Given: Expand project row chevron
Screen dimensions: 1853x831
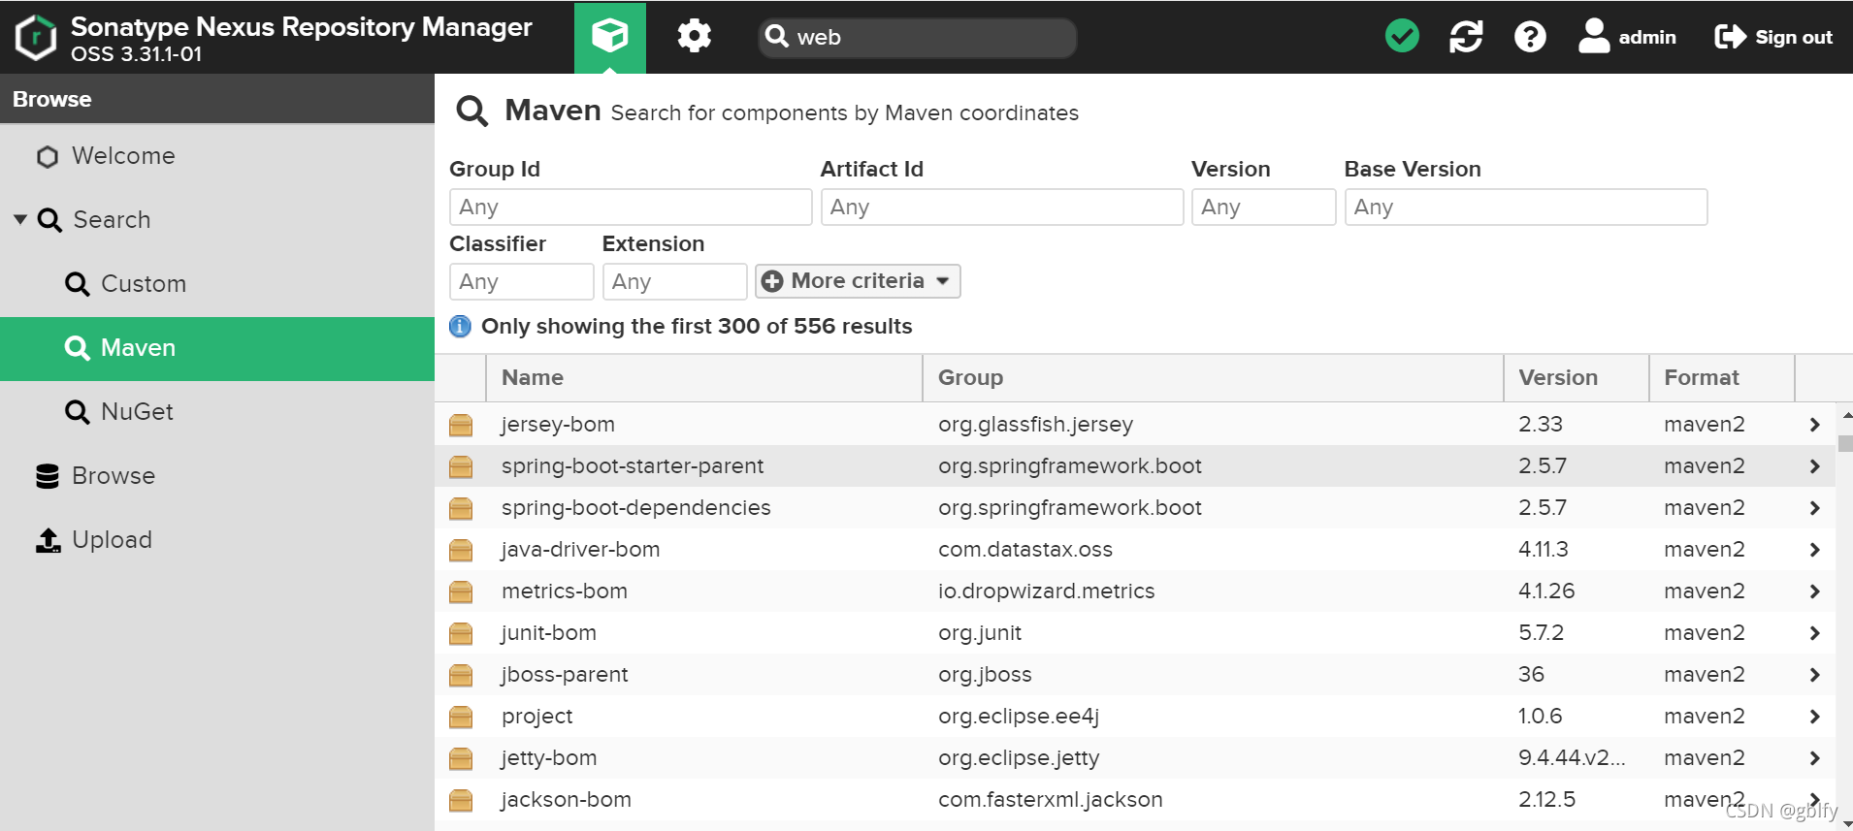Looking at the screenshot, I should (1814, 717).
